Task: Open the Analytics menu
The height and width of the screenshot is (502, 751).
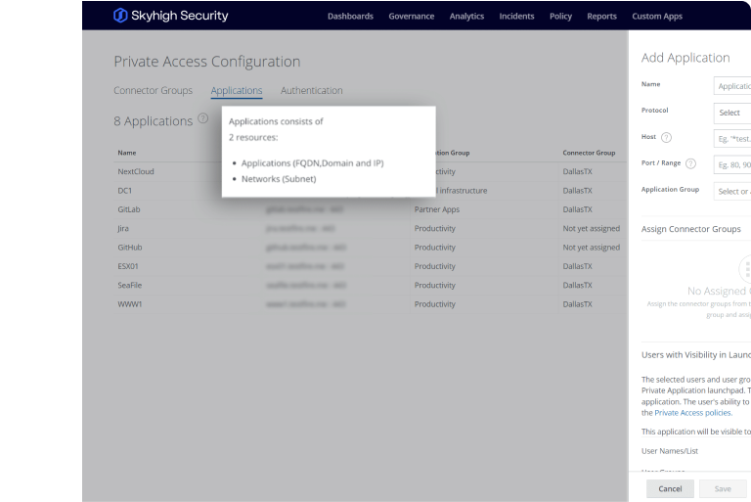Action: 466,17
